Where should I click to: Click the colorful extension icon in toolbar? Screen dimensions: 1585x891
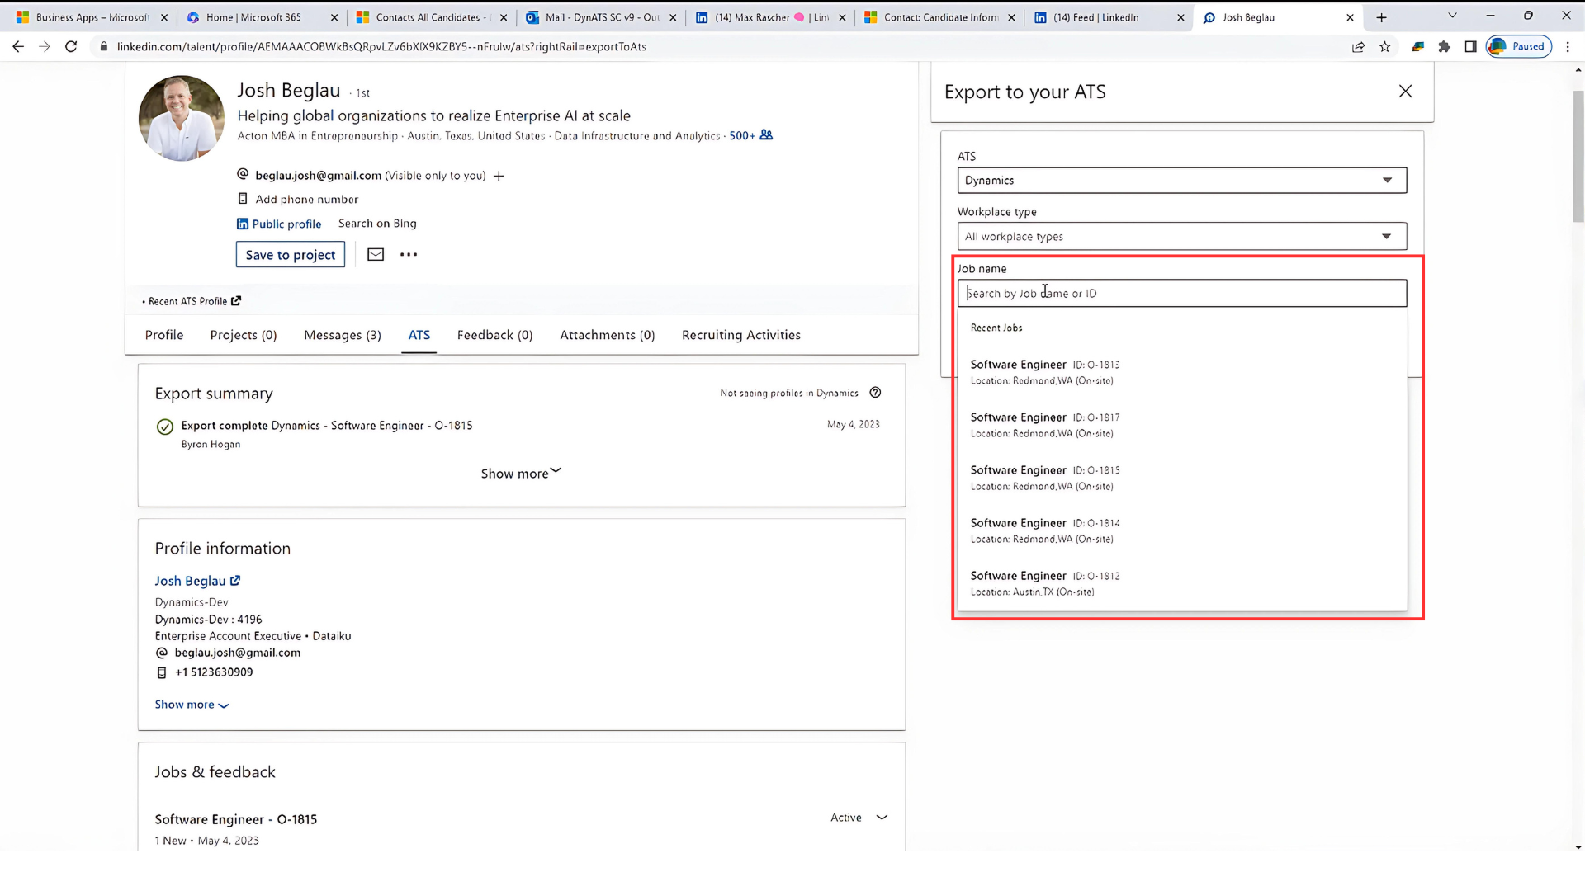[1417, 47]
